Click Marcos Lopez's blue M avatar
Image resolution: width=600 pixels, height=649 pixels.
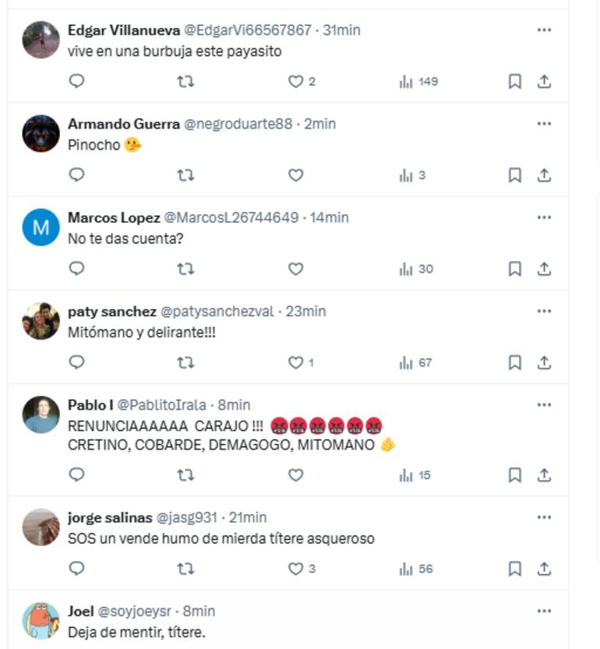41,228
